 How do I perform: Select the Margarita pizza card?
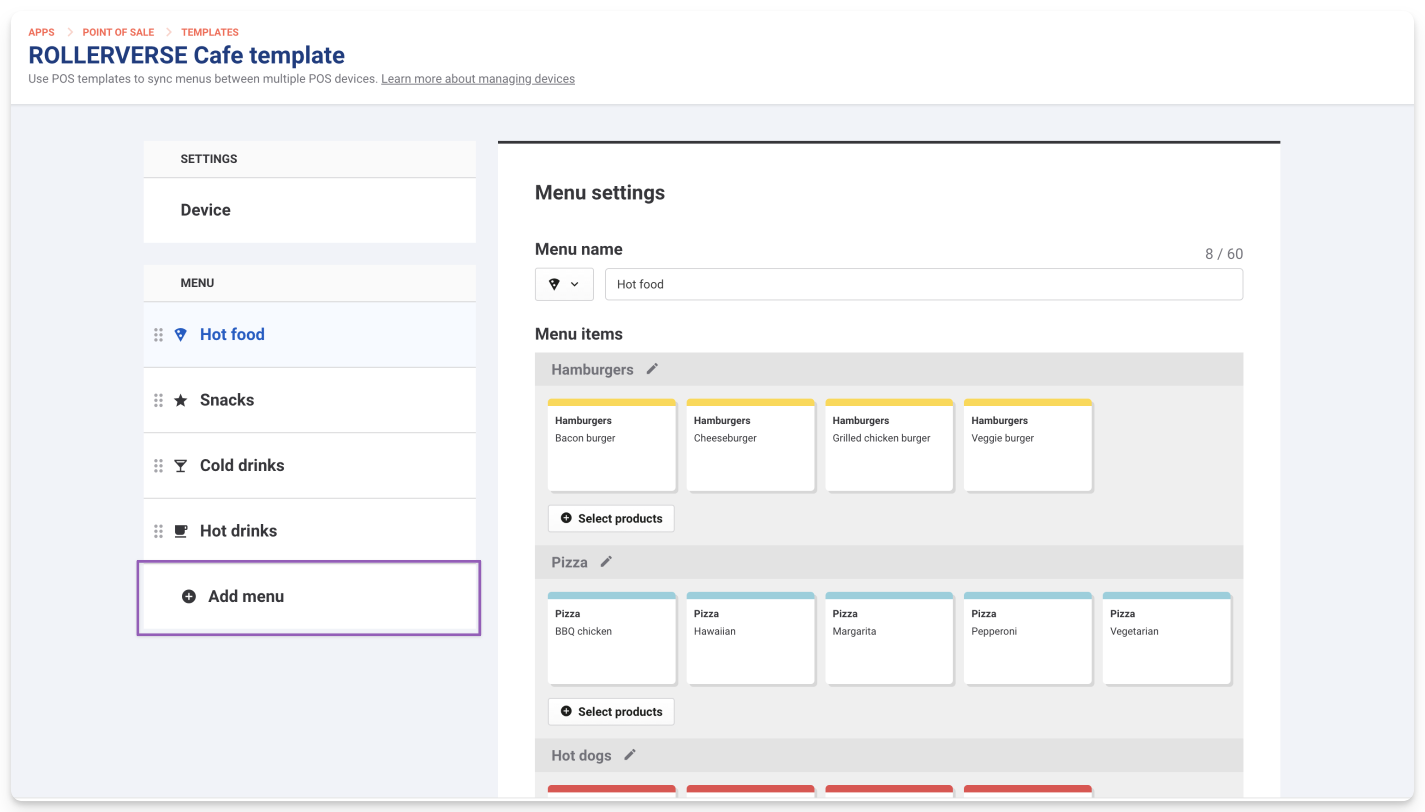point(889,639)
